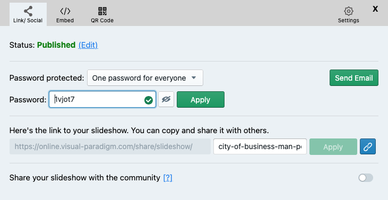
Task: Copy slideshow link with the blue chain icon
Action: point(368,146)
